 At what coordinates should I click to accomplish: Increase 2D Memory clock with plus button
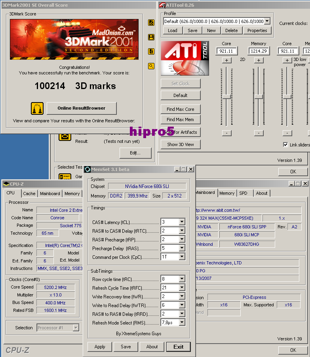259,60
